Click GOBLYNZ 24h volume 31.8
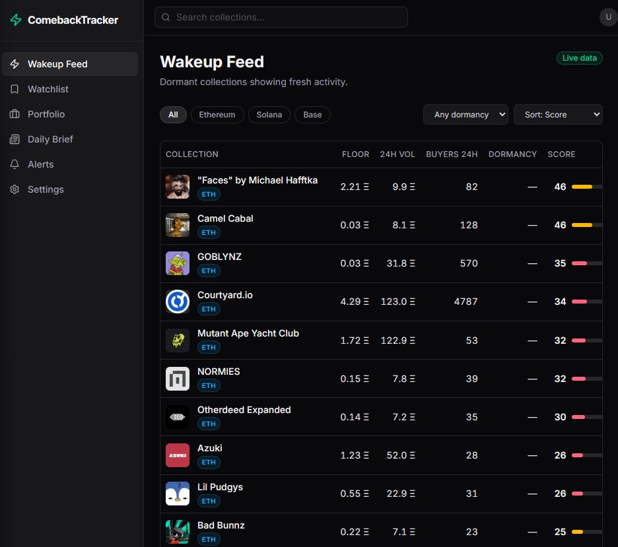 [400, 263]
